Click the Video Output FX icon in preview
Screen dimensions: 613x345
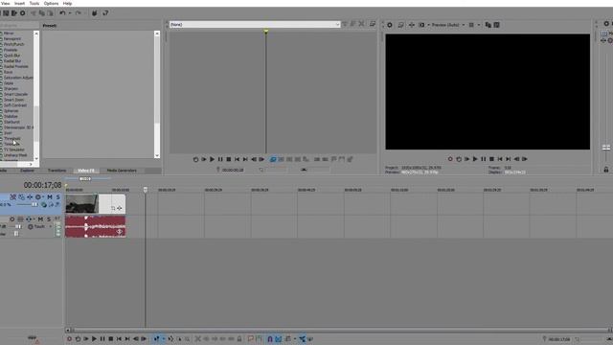[412, 25]
